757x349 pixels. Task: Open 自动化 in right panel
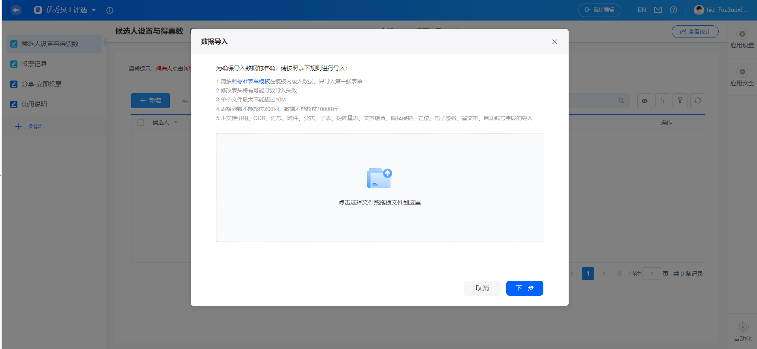tap(742, 332)
